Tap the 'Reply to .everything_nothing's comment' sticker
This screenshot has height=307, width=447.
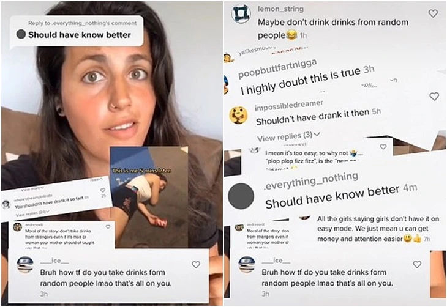click(77, 31)
